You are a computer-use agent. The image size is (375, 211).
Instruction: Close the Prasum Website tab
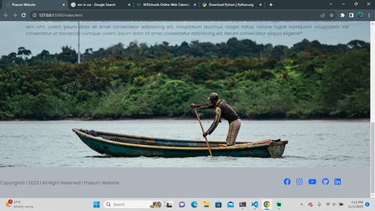(x=64, y=5)
